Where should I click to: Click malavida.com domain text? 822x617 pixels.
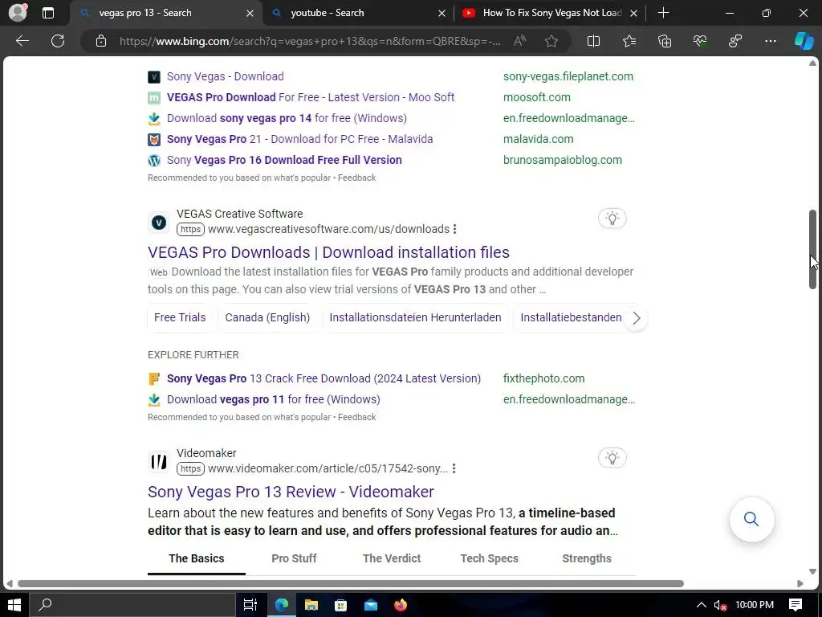tap(539, 139)
